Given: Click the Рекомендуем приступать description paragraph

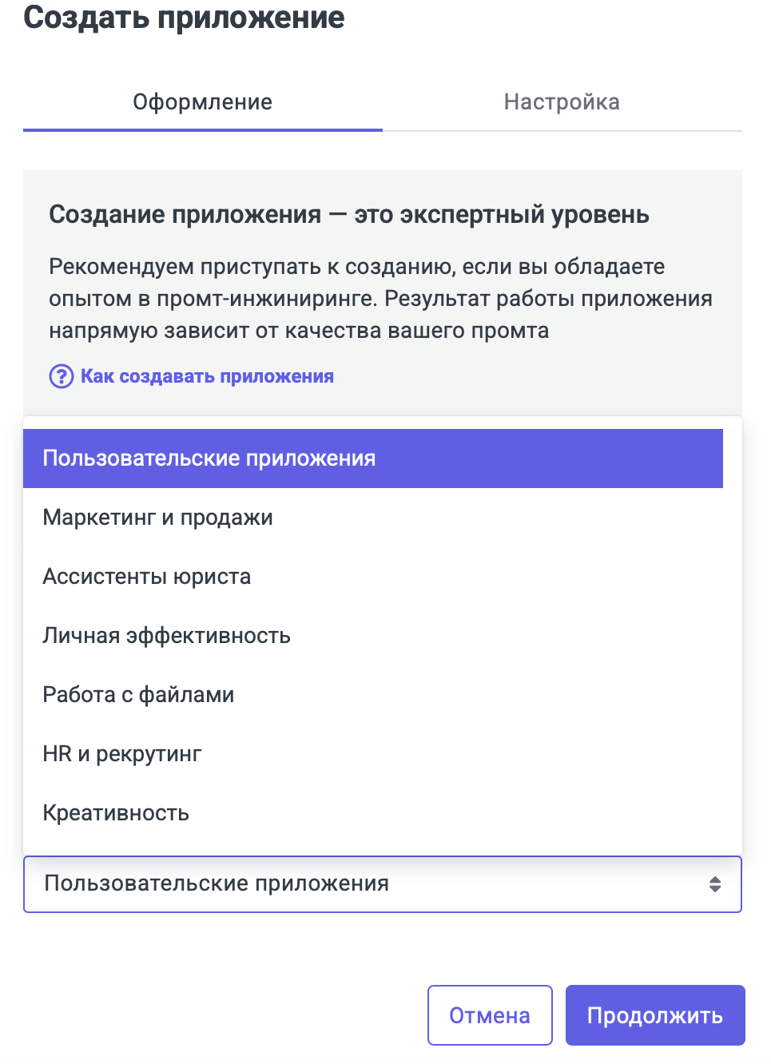Looking at the screenshot, I should click(380, 299).
